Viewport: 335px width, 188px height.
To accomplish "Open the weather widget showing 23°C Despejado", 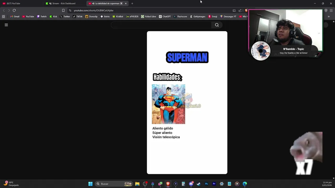I will 11,184.
